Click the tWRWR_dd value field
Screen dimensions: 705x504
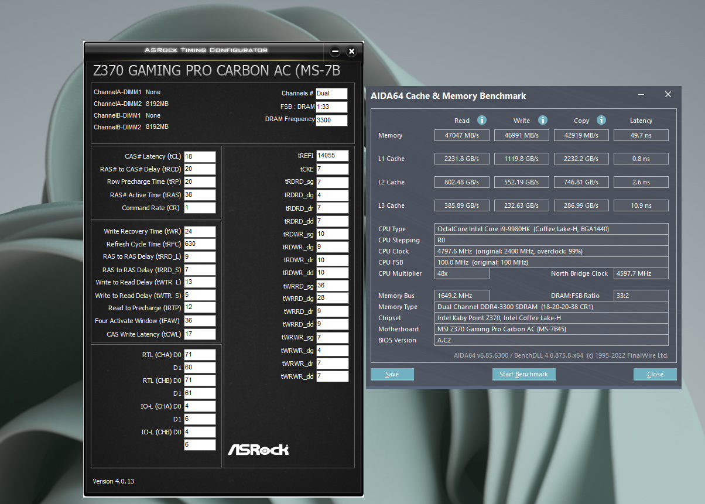tap(332, 376)
